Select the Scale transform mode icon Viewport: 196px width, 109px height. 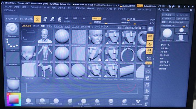(52, 19)
